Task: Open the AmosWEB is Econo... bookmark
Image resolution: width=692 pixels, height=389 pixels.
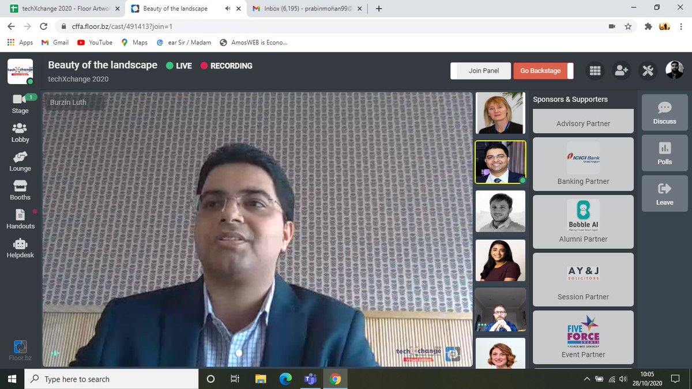Action: tap(254, 42)
